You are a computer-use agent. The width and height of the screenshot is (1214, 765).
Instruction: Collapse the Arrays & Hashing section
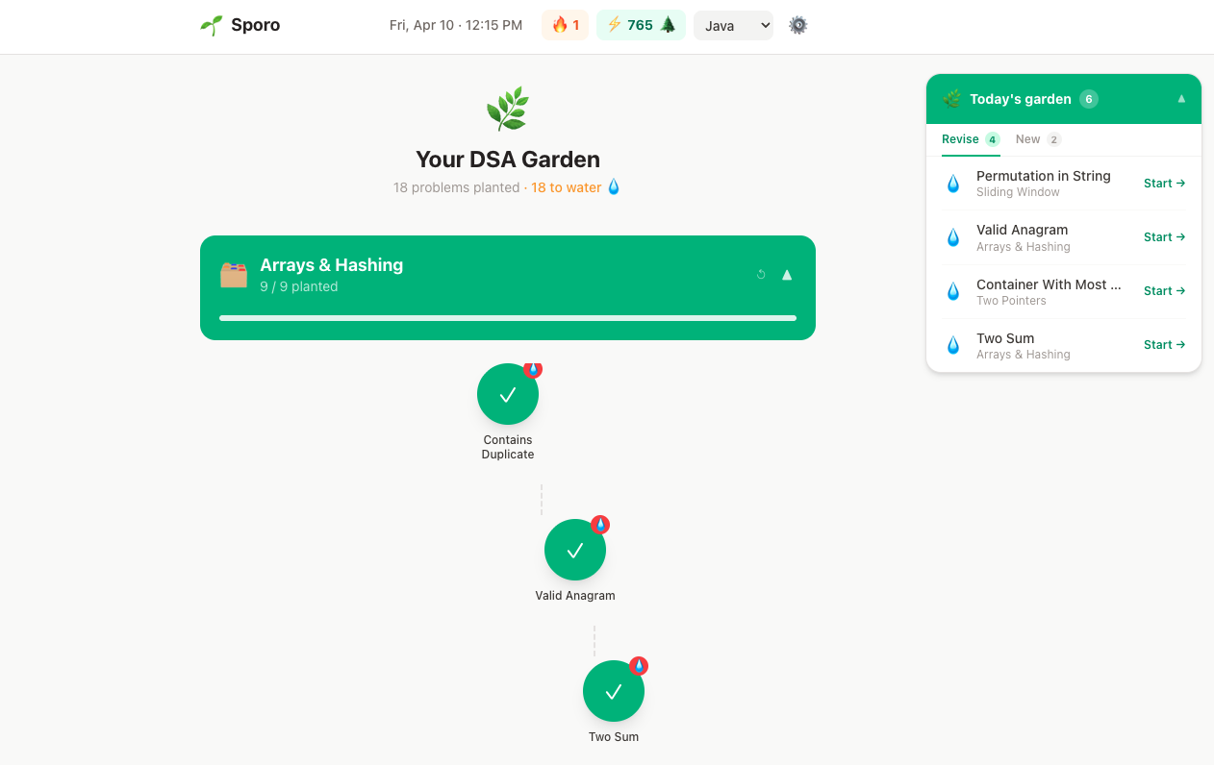787,275
